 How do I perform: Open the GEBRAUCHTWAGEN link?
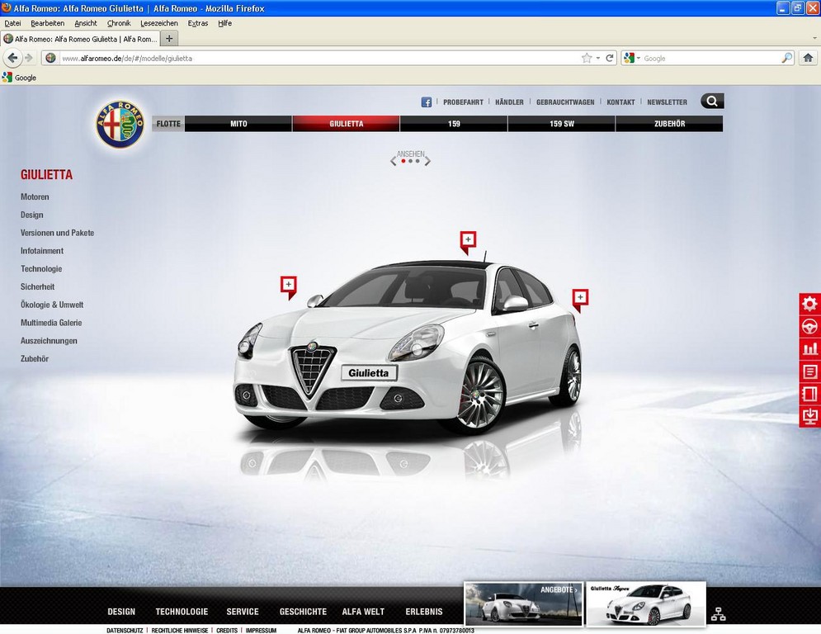pos(565,102)
